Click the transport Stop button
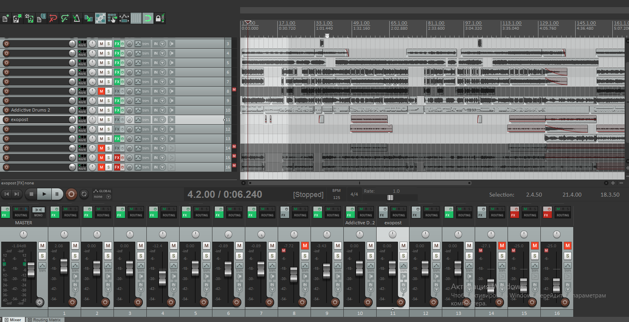The image size is (629, 322). 31,194
